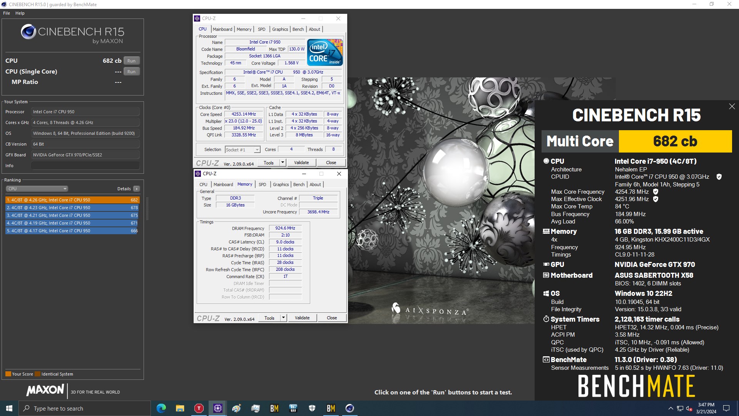Open the notification center icon
This screenshot has height=416, width=739.
click(x=726, y=408)
